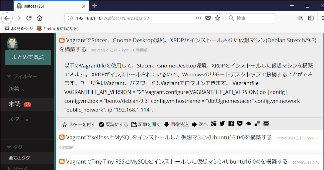Open the Firefox hamburger menu
Screen dimensions: 324x170
(x=322, y=18)
